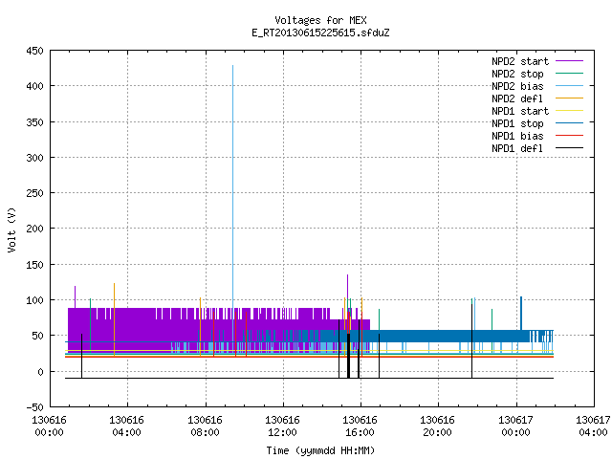This screenshot has width=612, height=459.
Task: Click the 400 y-axis tick value
Action: tap(34, 86)
